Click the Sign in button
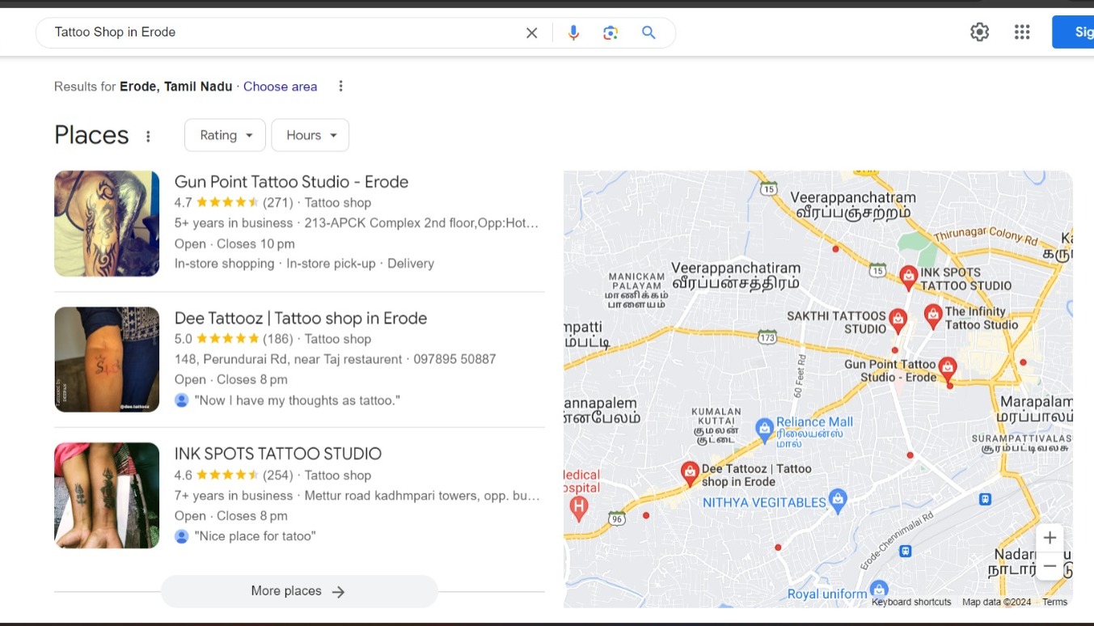 [x=1074, y=32]
